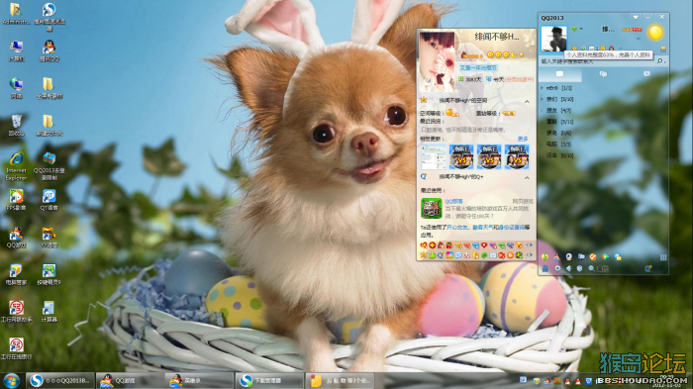Open QQ skin changer icon in title bar

pos(636,17)
